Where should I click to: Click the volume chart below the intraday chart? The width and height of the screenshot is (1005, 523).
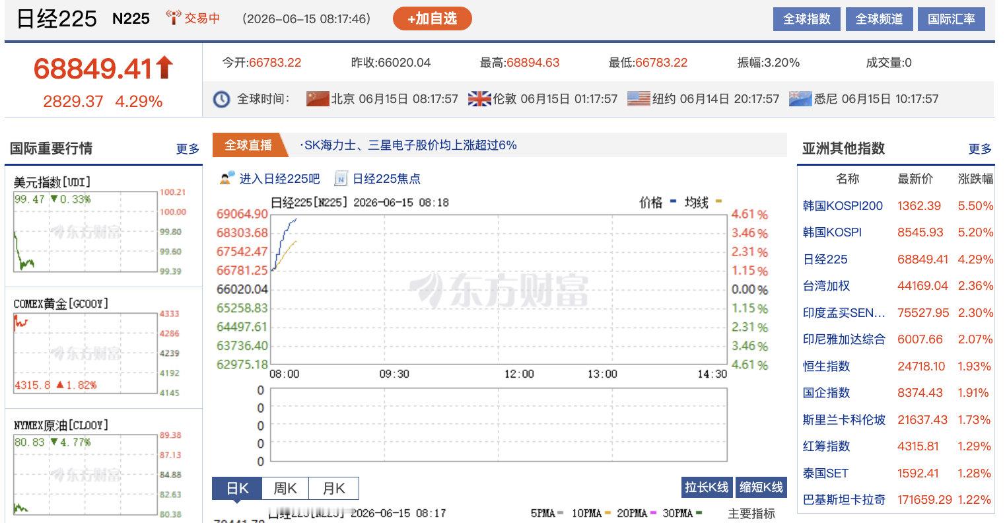(499, 425)
